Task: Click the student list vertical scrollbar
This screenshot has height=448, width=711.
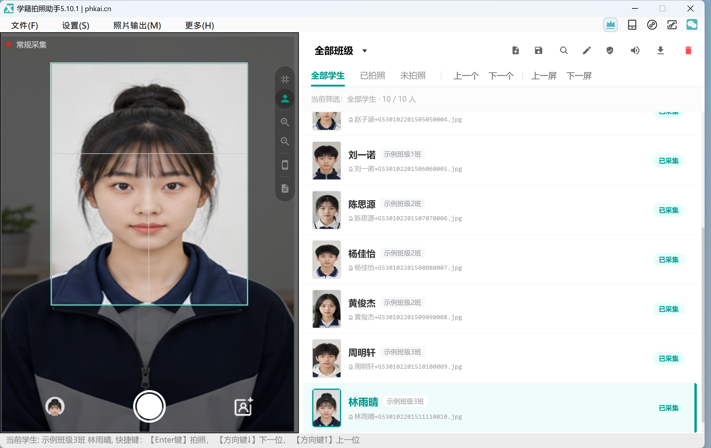Action: (x=703, y=324)
